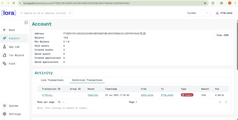The image size is (238, 120).
Task: Click the page vertical scrollbar
Action: pyautogui.click(x=237, y=45)
